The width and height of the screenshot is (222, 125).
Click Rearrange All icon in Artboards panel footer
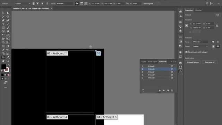(x=143, y=91)
